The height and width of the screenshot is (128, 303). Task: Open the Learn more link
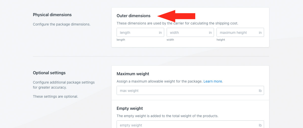(x=213, y=81)
